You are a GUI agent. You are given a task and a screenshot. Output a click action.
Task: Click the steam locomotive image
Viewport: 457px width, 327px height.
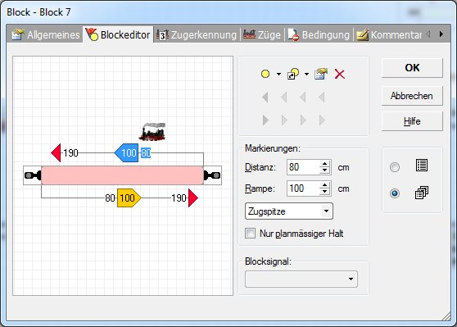(x=152, y=132)
